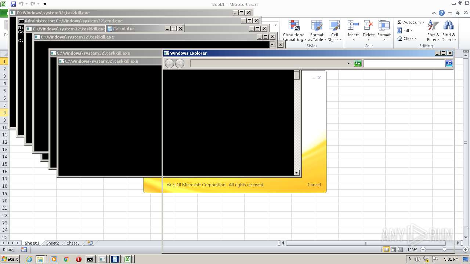The image size is (470, 264).
Task: Click the zoom slider handle
Action: 444,250
